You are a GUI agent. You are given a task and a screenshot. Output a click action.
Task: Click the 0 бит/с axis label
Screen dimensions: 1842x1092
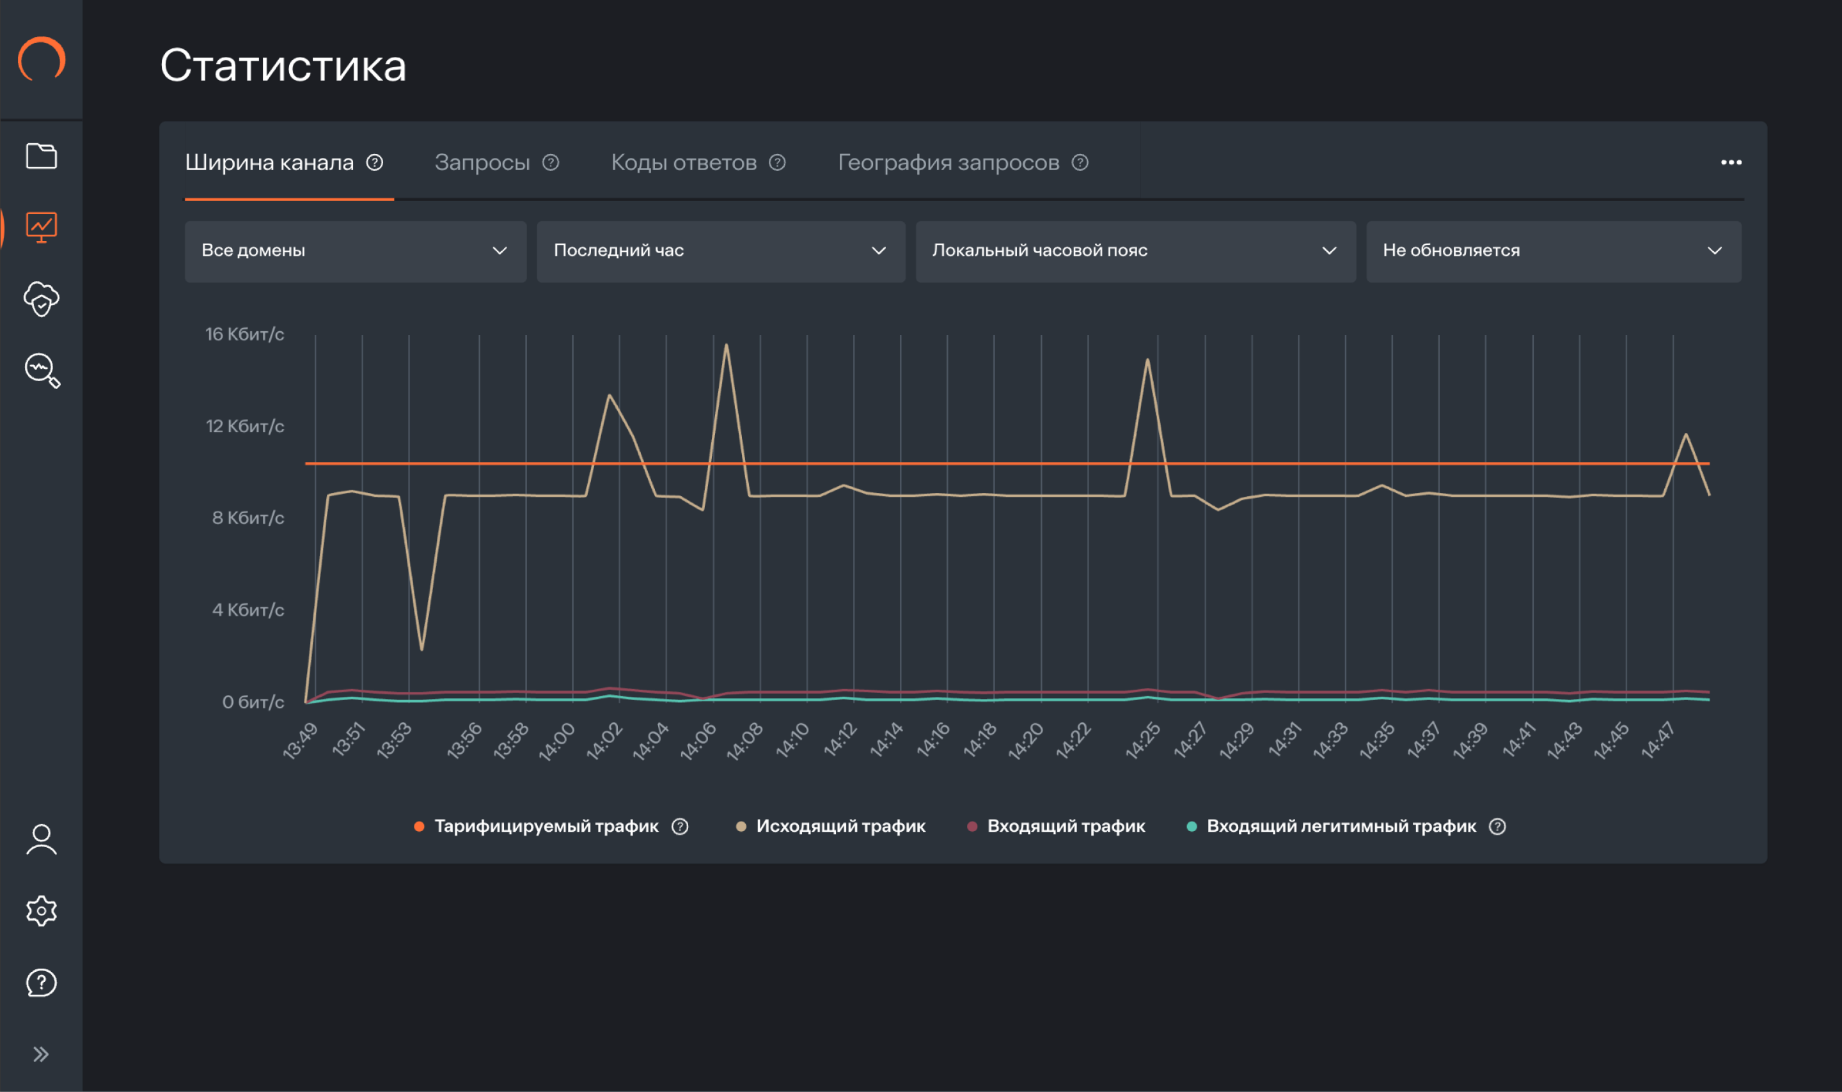253,702
